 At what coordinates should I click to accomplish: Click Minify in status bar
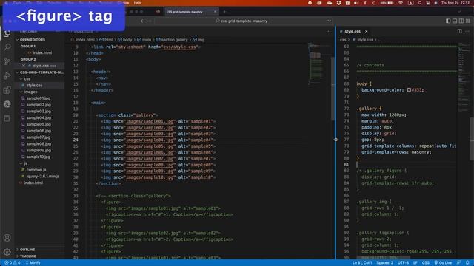pos(33,263)
